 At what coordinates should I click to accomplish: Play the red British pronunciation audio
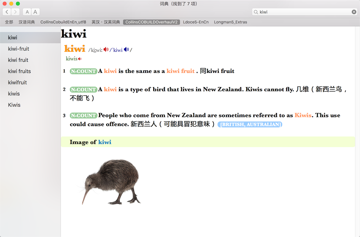pyautogui.click(x=106, y=50)
